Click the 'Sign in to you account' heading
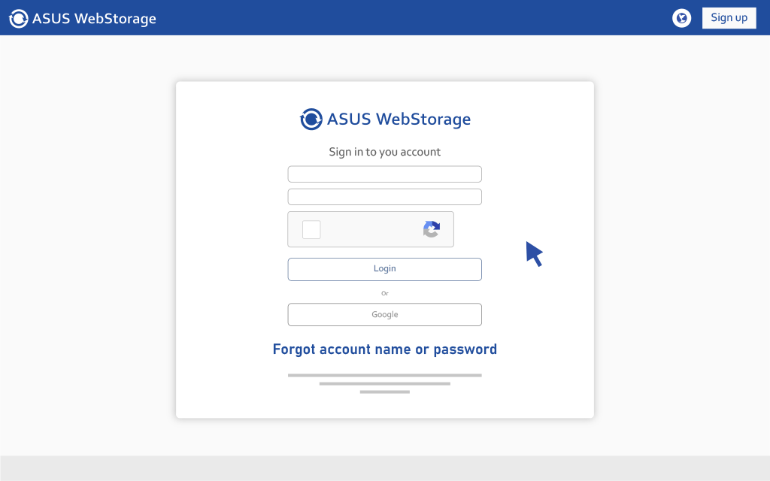770x481 pixels. point(384,152)
